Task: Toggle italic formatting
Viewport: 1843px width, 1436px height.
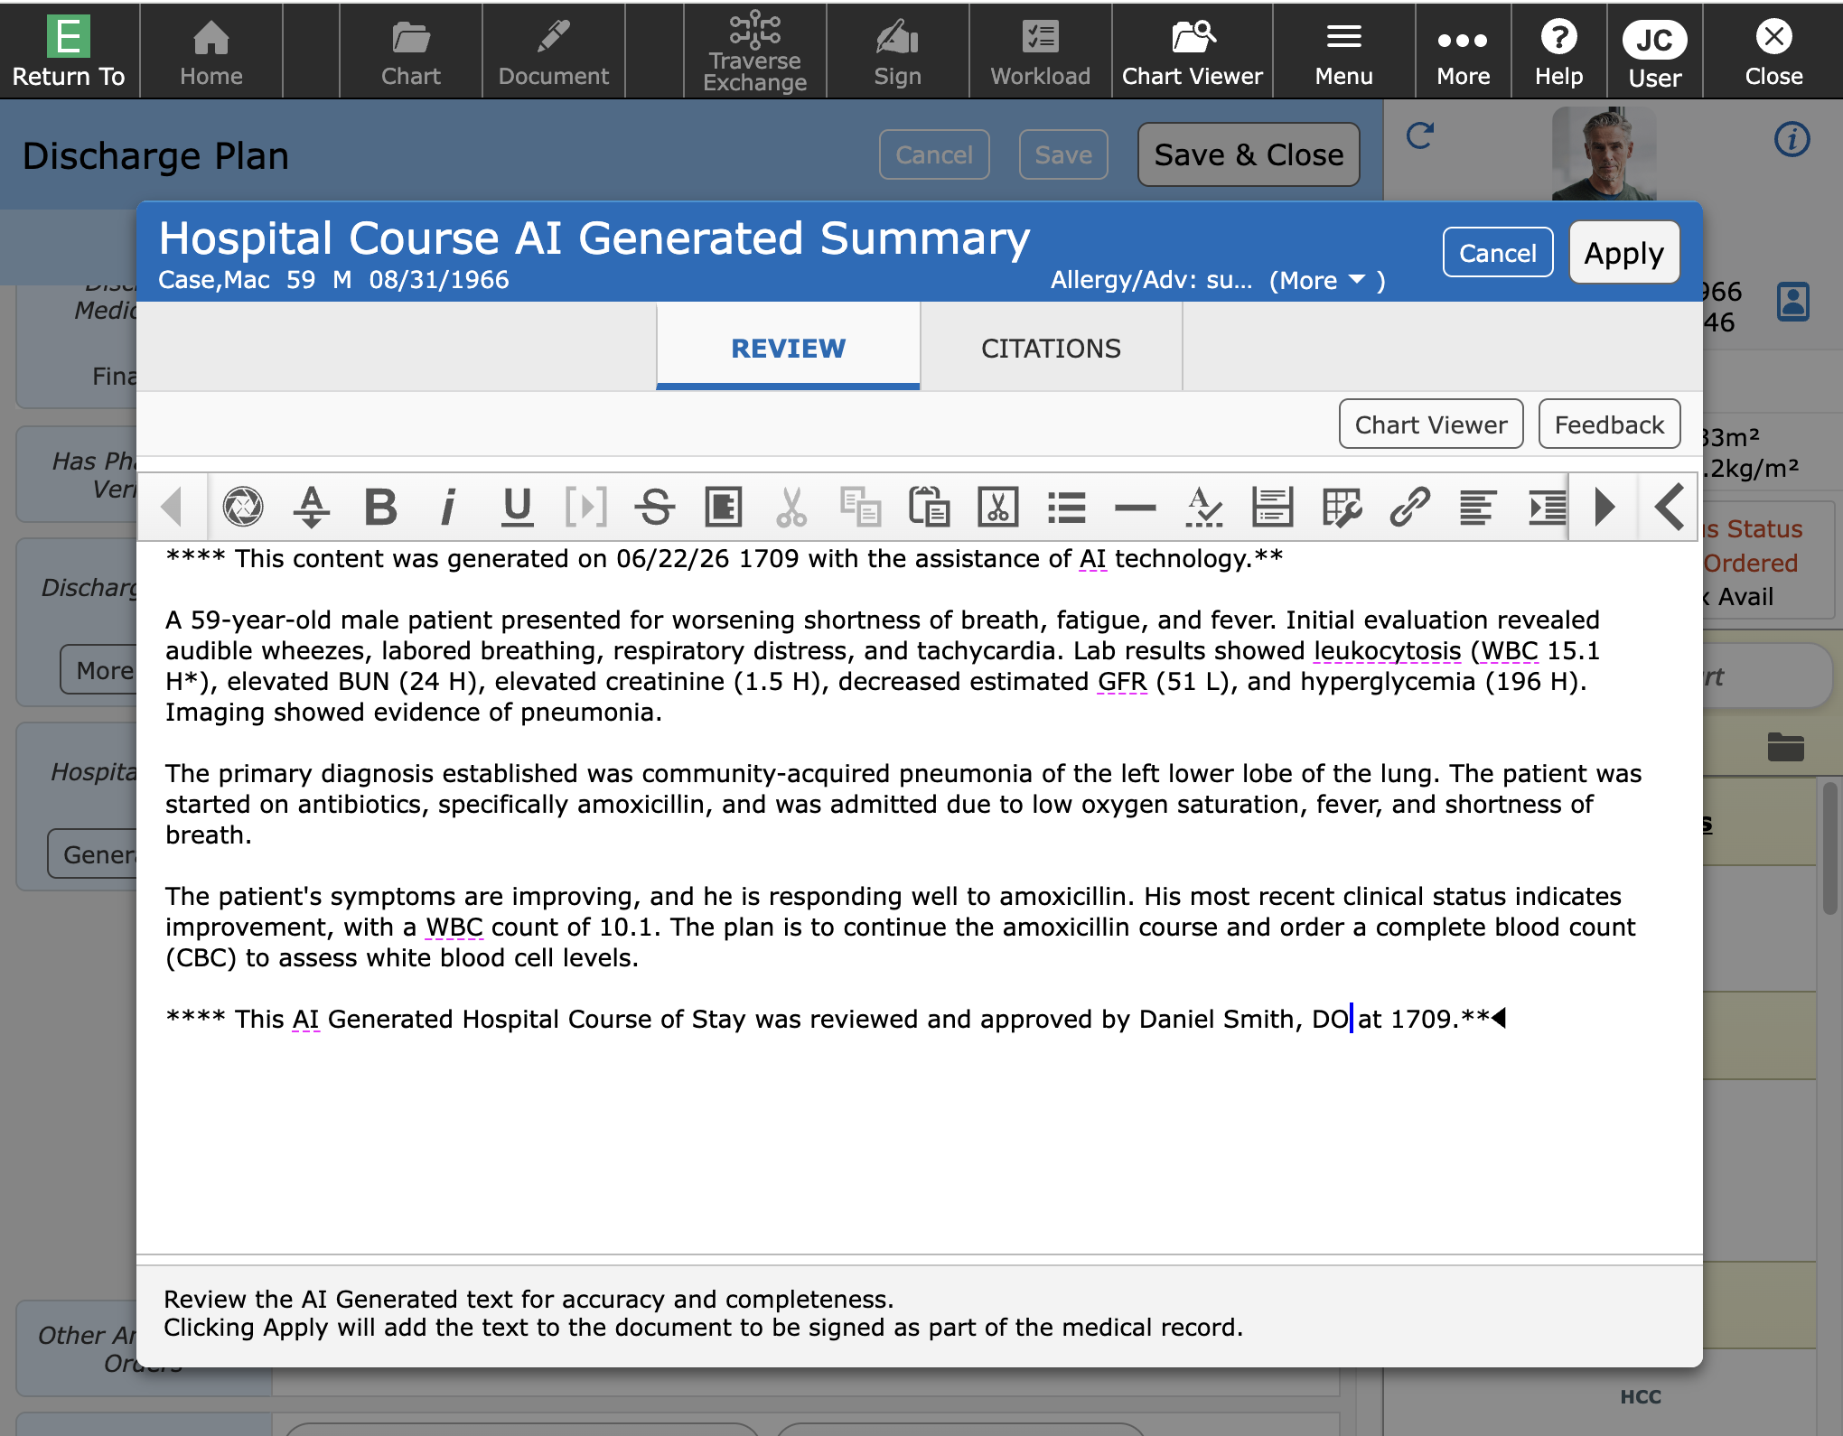Action: [448, 507]
